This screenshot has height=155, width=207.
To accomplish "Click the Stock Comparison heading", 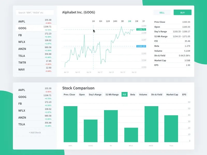I will (78, 88).
